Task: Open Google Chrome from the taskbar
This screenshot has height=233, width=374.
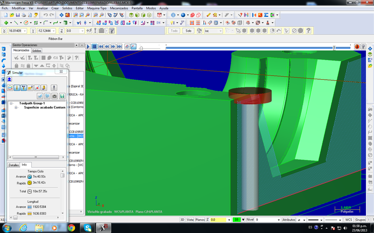Action: click(71, 227)
